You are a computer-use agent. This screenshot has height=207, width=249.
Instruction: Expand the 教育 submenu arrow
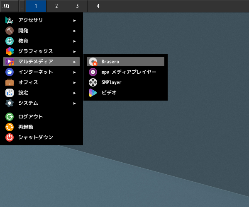74,41
